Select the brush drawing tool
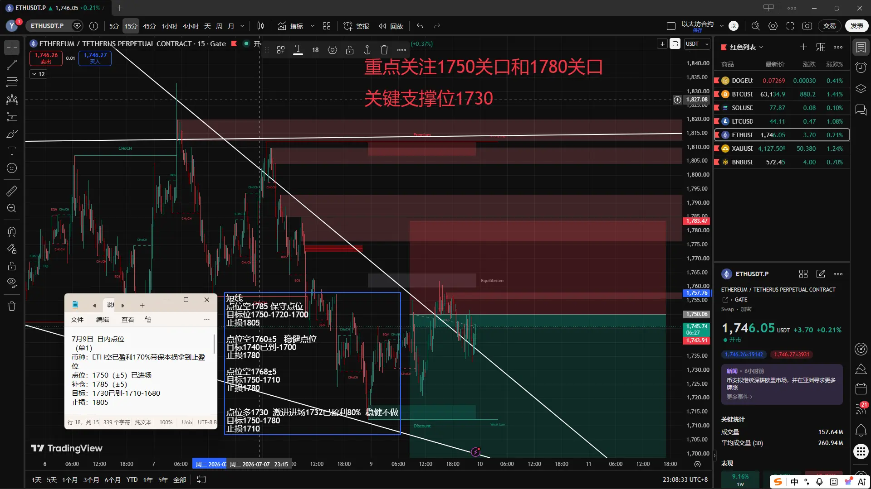Viewport: 871px width, 489px height. [x=12, y=134]
